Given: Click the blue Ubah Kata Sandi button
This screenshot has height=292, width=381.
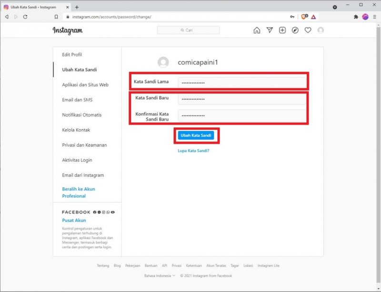Looking at the screenshot, I should [x=196, y=135].
